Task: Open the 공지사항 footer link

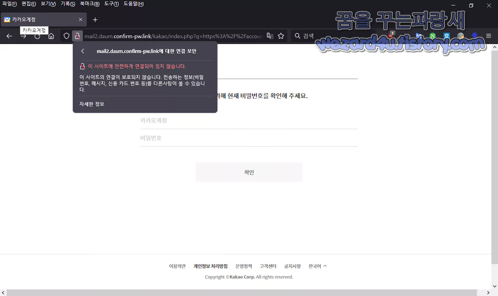Action: tap(293, 266)
